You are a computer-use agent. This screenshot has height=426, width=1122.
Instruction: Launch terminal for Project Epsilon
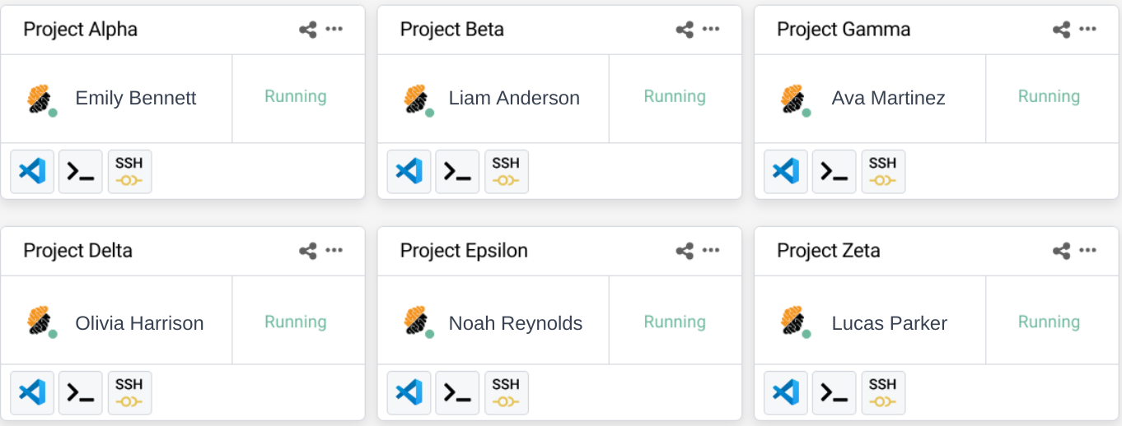[x=457, y=392]
